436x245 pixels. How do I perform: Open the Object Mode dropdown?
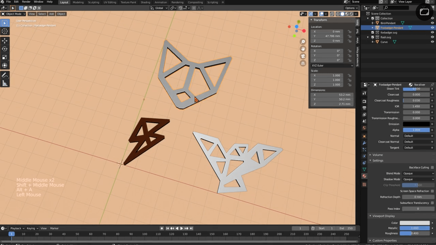[x=13, y=14]
